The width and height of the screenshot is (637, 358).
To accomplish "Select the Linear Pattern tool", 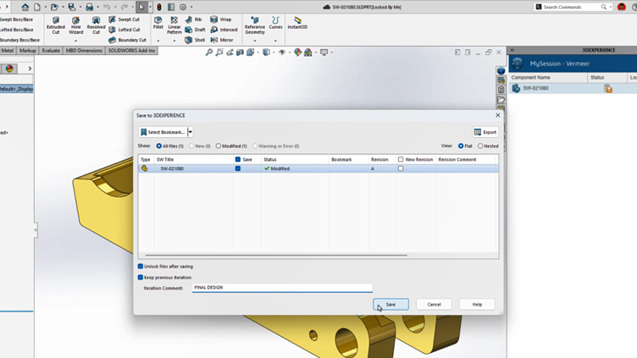I will click(174, 25).
